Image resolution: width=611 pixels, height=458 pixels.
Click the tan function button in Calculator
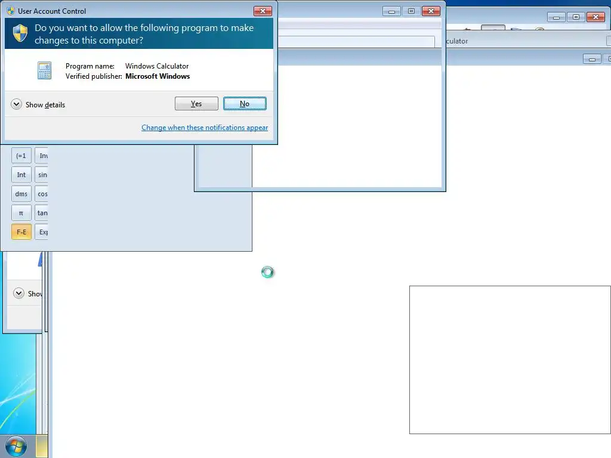tap(42, 213)
